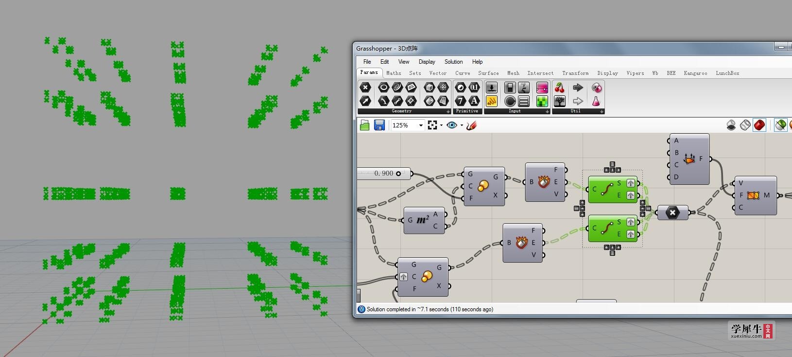The width and height of the screenshot is (792, 357).
Task: Select the pink flask util icon
Action: tap(596, 101)
